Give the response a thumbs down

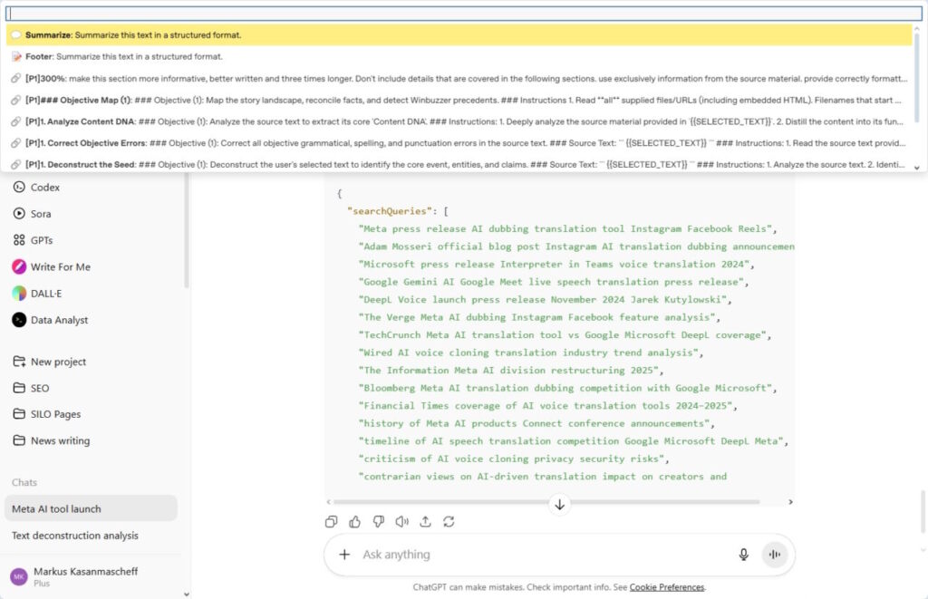tap(379, 521)
